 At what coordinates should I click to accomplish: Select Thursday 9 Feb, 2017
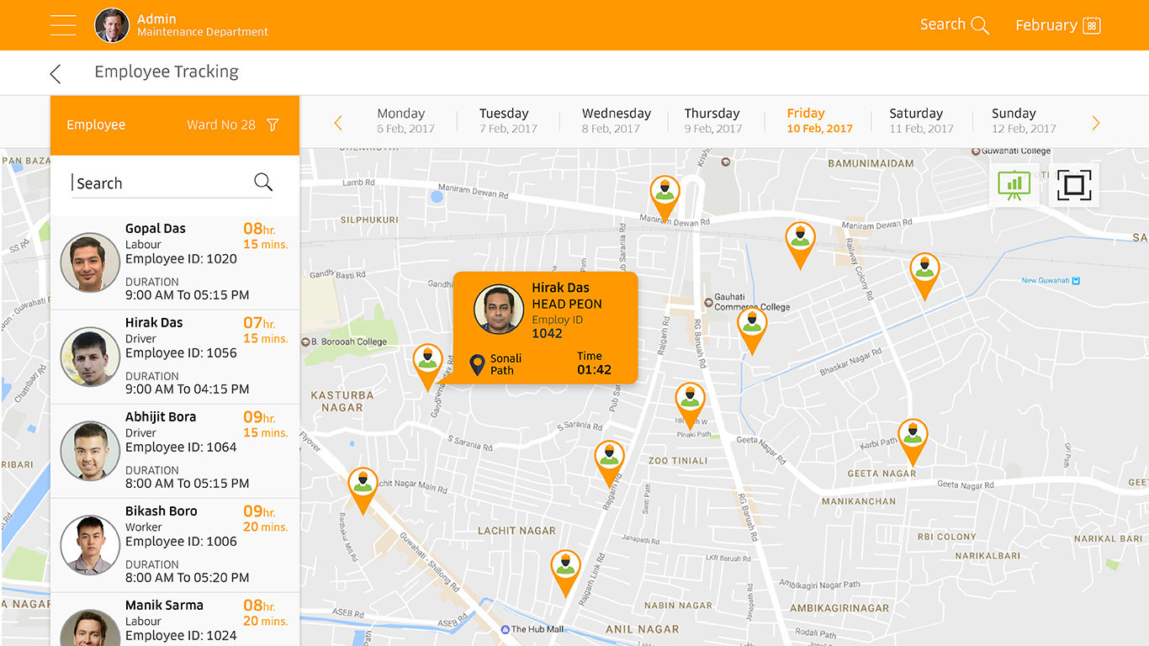tap(712, 120)
